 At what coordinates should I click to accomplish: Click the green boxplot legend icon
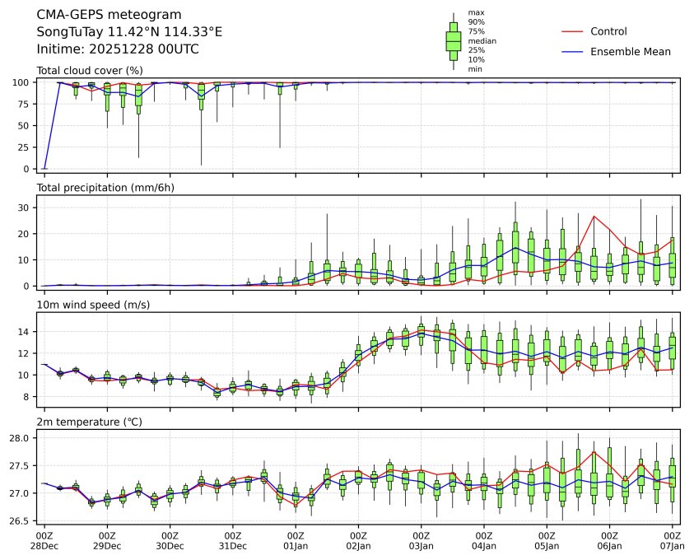pos(453,40)
